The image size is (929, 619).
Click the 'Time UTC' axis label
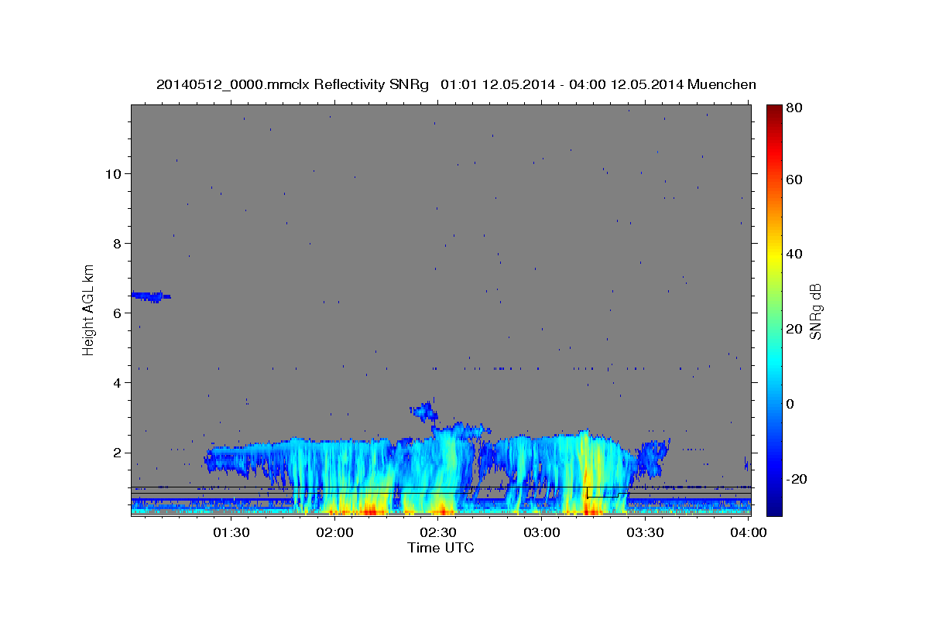tap(441, 548)
